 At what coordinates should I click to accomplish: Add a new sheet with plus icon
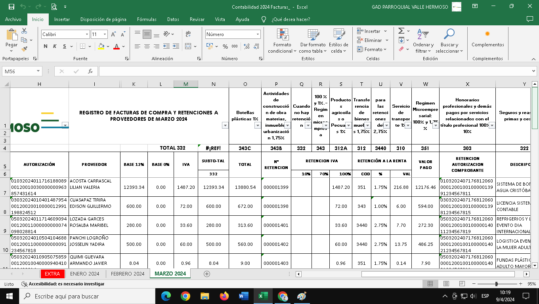click(206, 274)
